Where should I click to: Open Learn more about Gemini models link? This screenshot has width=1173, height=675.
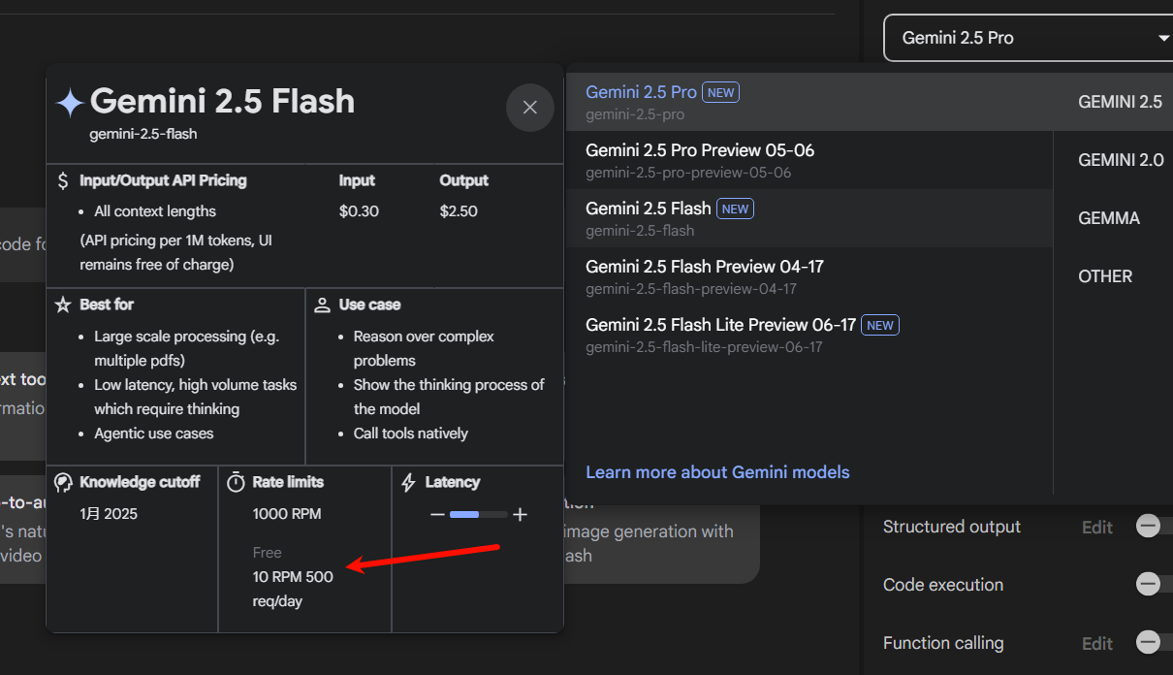coord(717,472)
